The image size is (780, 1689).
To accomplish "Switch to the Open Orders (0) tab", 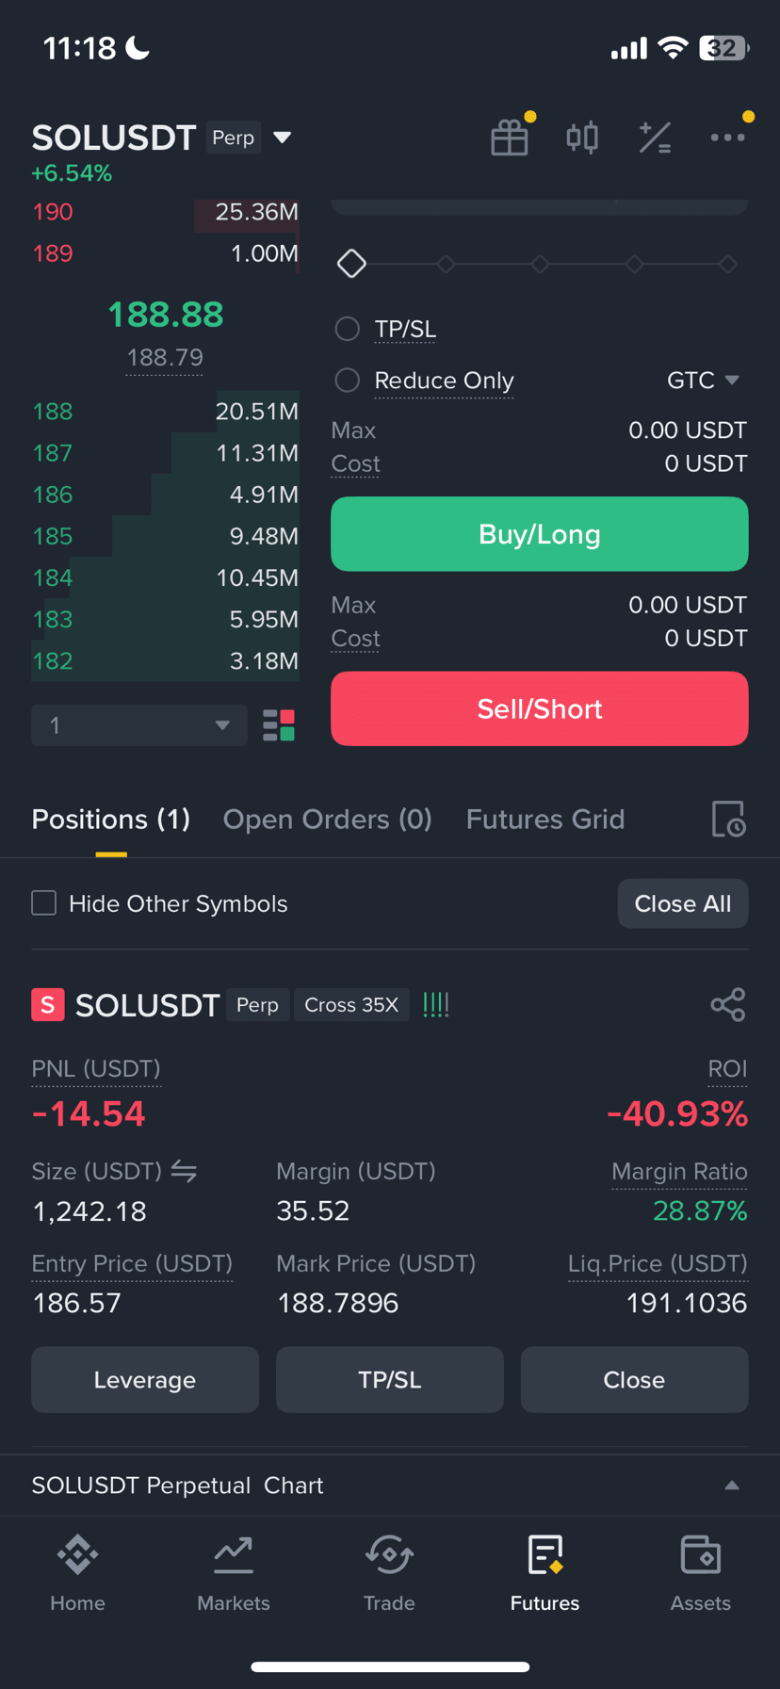I will (x=327, y=820).
